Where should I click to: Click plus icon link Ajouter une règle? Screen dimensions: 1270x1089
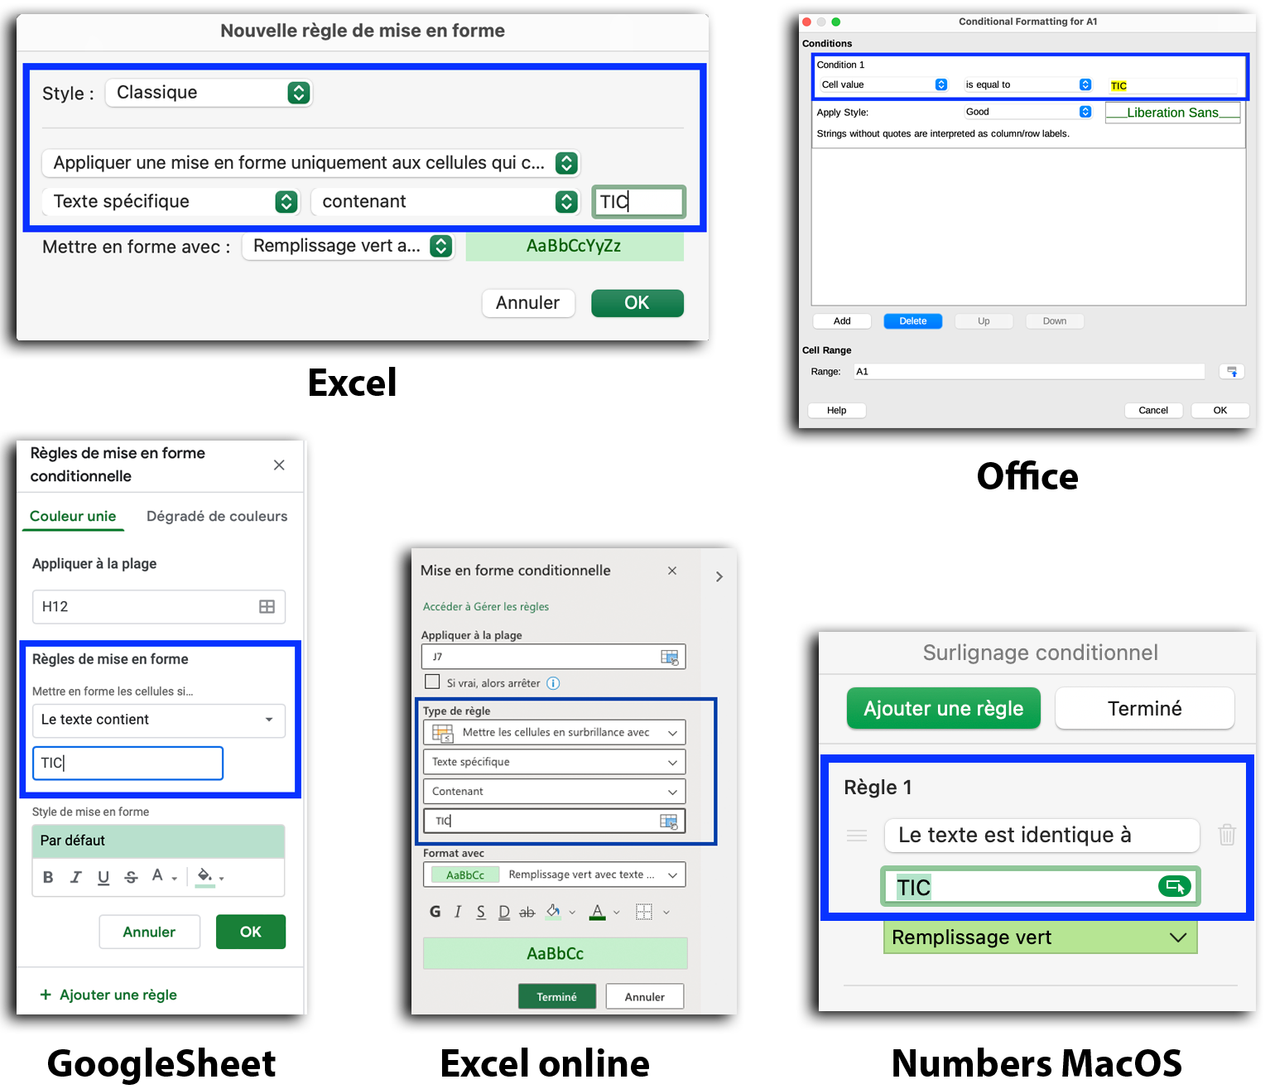click(x=108, y=995)
